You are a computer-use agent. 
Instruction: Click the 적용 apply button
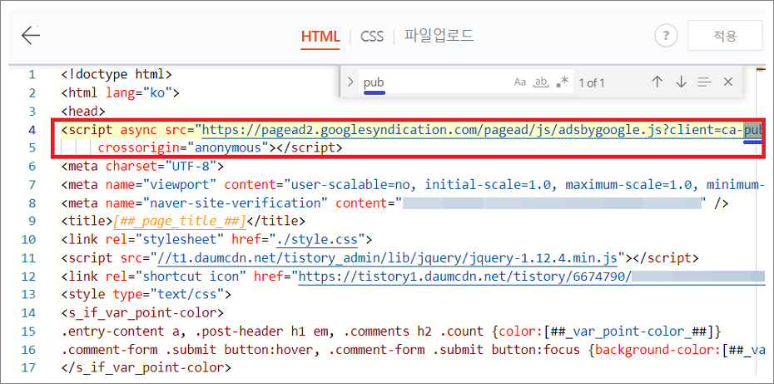pos(725,36)
